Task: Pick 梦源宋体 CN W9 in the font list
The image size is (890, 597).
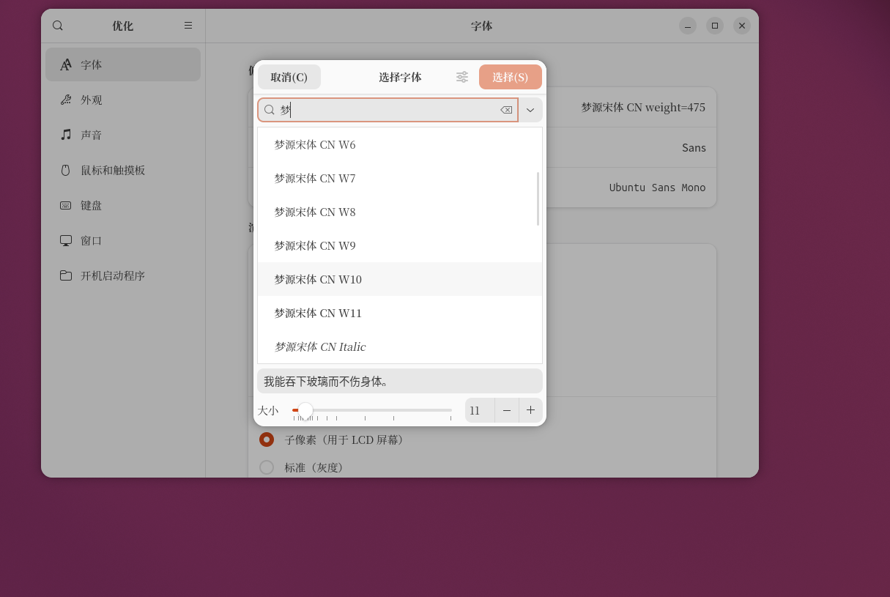Action: pyautogui.click(x=400, y=246)
